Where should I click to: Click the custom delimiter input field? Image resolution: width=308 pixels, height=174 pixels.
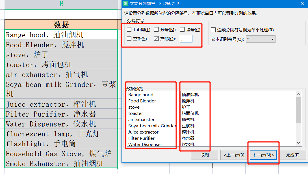[x=186, y=39]
